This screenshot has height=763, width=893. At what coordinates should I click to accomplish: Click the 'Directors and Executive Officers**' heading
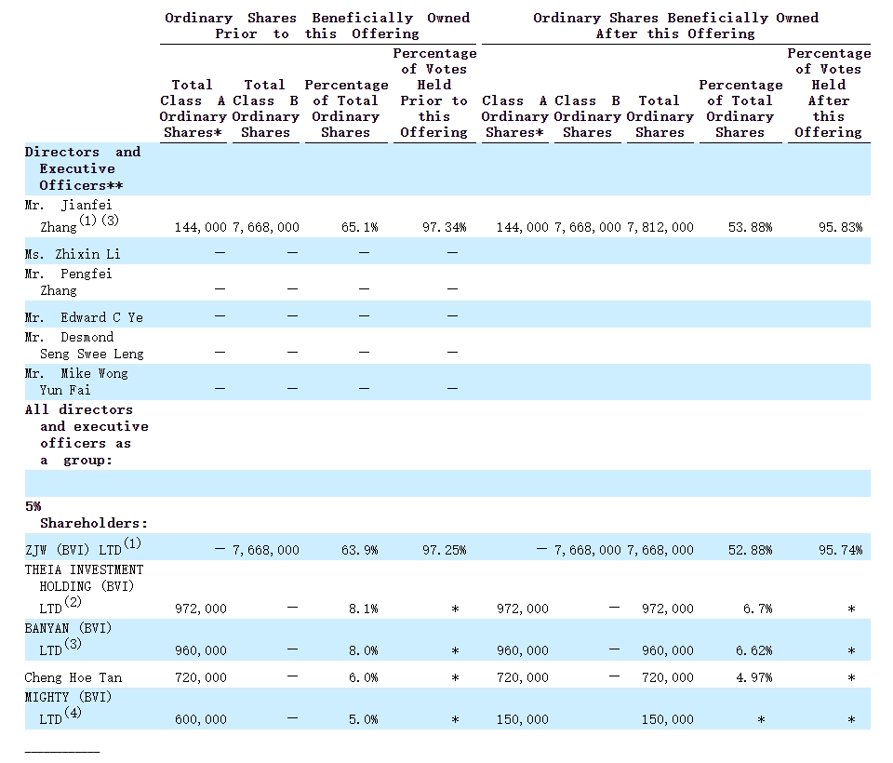(83, 168)
